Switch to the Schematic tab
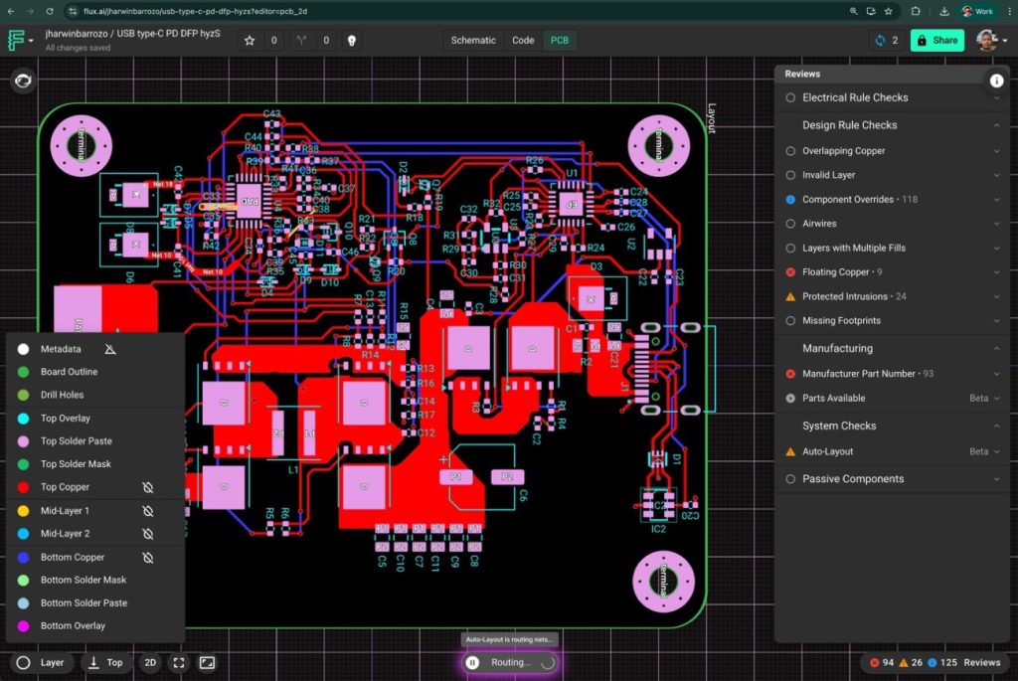1018x681 pixels. tap(473, 41)
